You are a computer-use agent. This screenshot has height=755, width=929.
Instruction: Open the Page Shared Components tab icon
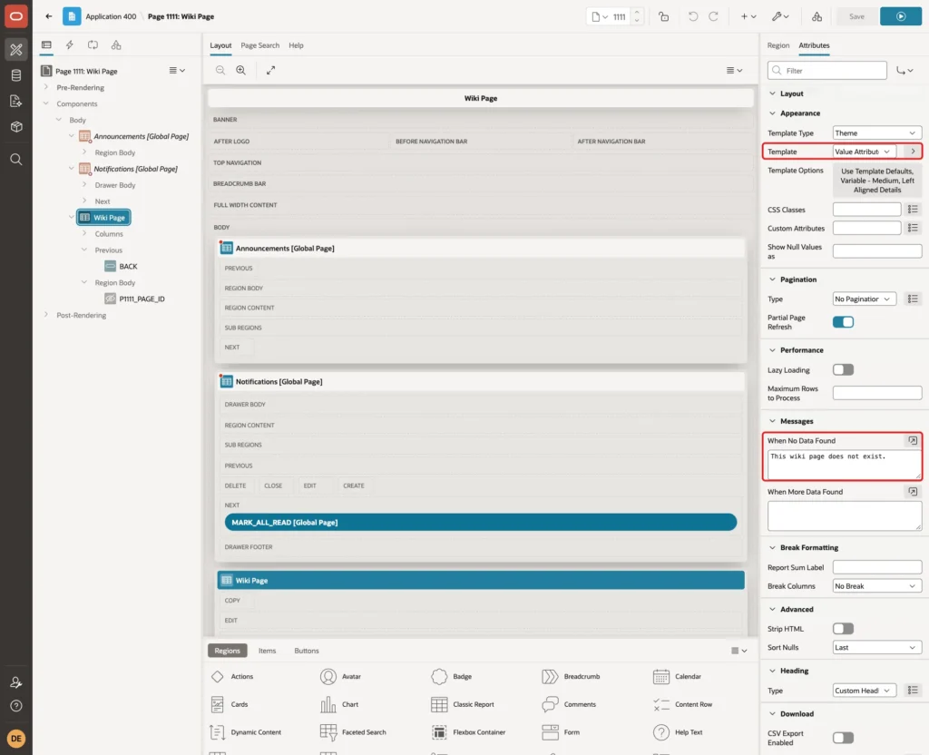[x=116, y=45]
